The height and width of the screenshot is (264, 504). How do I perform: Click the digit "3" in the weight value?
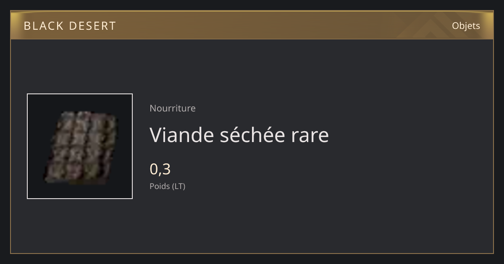pos(165,169)
